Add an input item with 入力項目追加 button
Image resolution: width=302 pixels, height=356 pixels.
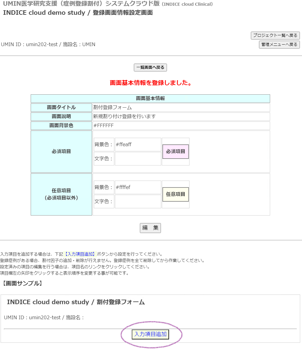[150, 334]
